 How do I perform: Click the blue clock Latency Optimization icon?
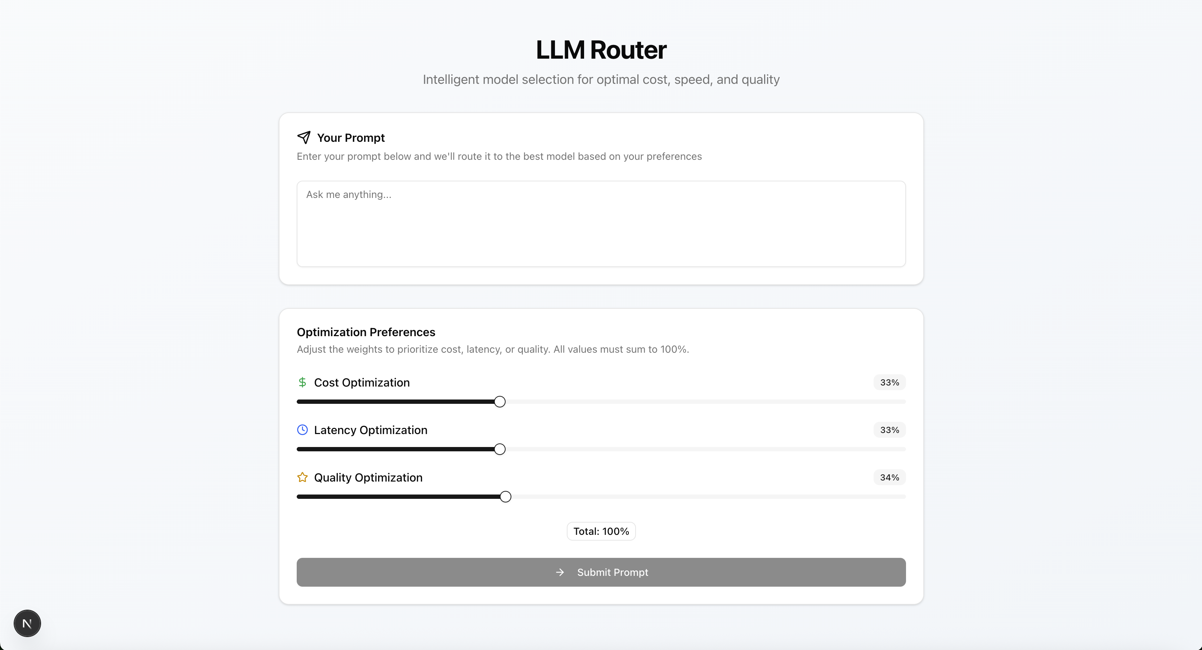coord(302,429)
